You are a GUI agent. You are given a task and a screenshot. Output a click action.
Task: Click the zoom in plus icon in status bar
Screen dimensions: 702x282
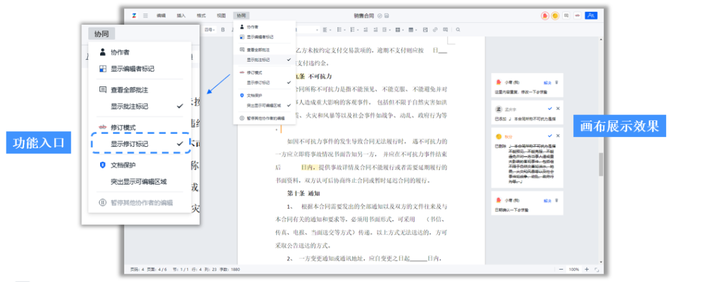pos(586,270)
